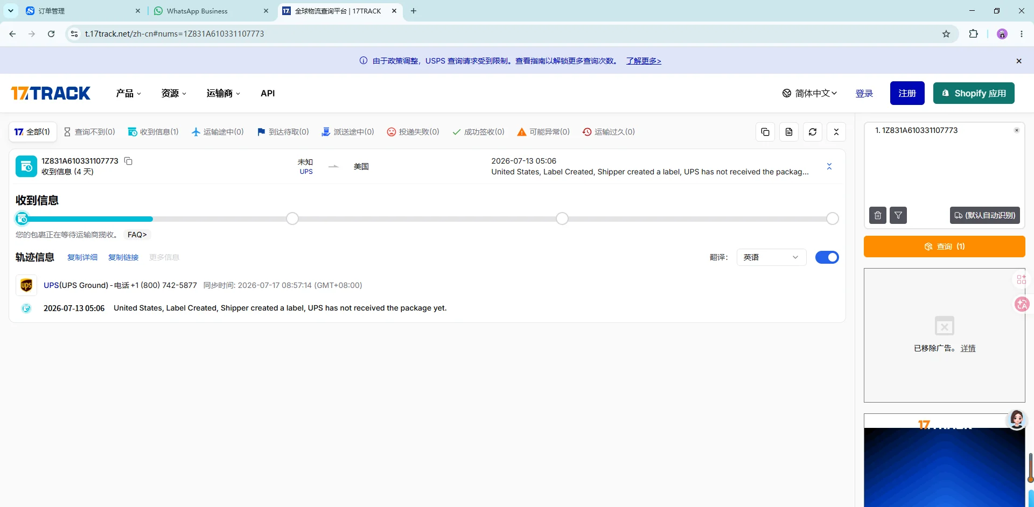Expand the 资源 menu
1034x507 pixels.
point(174,93)
